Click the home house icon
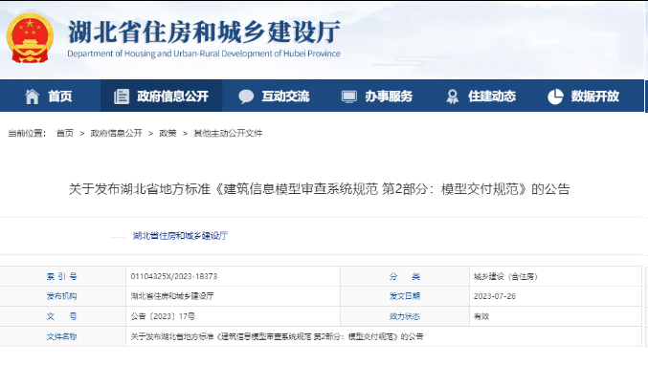648x365 pixels. click(32, 97)
